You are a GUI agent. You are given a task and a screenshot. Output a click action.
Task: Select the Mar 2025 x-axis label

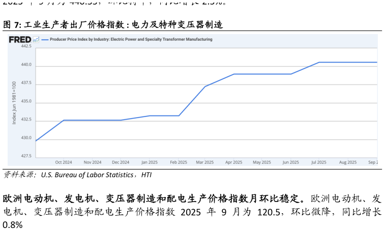coord(204,162)
